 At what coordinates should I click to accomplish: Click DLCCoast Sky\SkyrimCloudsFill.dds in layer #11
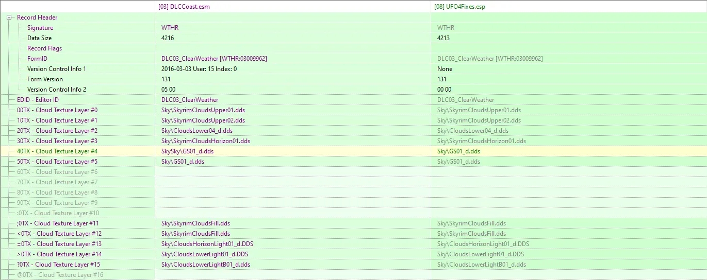(x=195, y=223)
